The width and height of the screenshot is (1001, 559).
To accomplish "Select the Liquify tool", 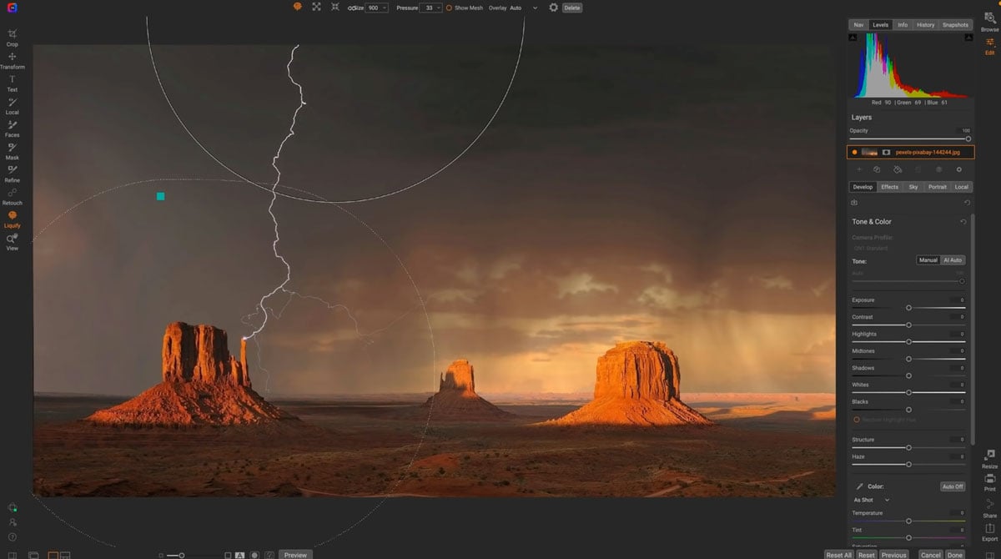I will [13, 219].
